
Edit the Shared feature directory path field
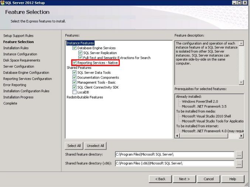(175, 154)
